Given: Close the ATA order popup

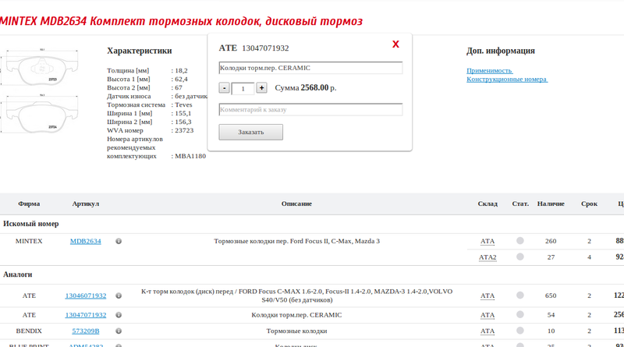Looking at the screenshot, I should click(395, 45).
